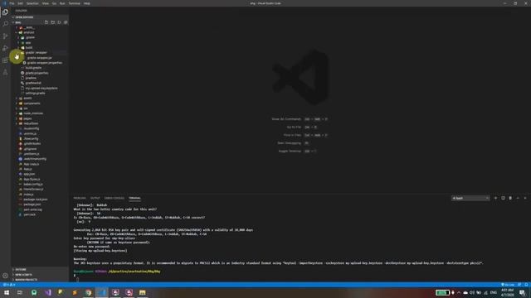Click New Folder icon in explorer header

click(x=53, y=22)
